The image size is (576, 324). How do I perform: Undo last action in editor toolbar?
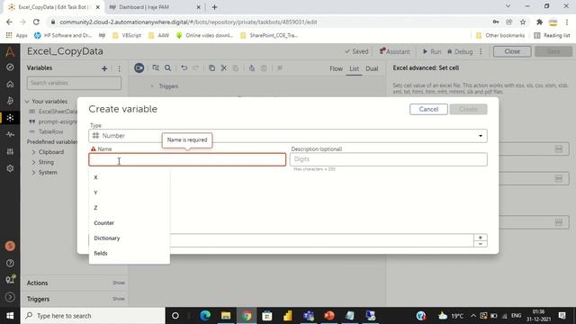coord(184,68)
